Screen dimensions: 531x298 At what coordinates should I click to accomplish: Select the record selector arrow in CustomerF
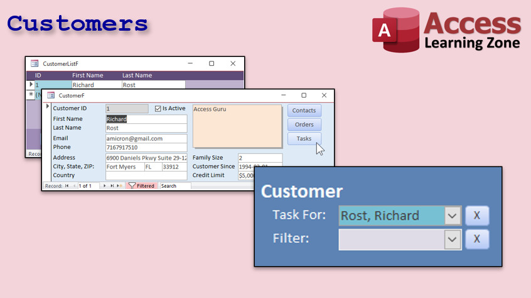coord(48,107)
